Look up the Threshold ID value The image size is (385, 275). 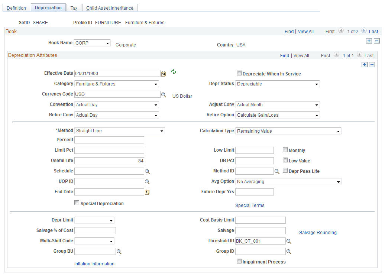(289, 241)
